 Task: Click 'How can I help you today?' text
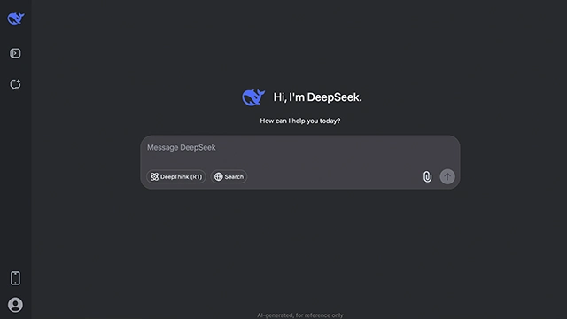point(300,121)
